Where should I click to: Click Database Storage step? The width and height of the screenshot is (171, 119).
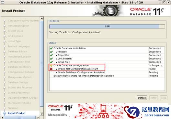(18, 82)
